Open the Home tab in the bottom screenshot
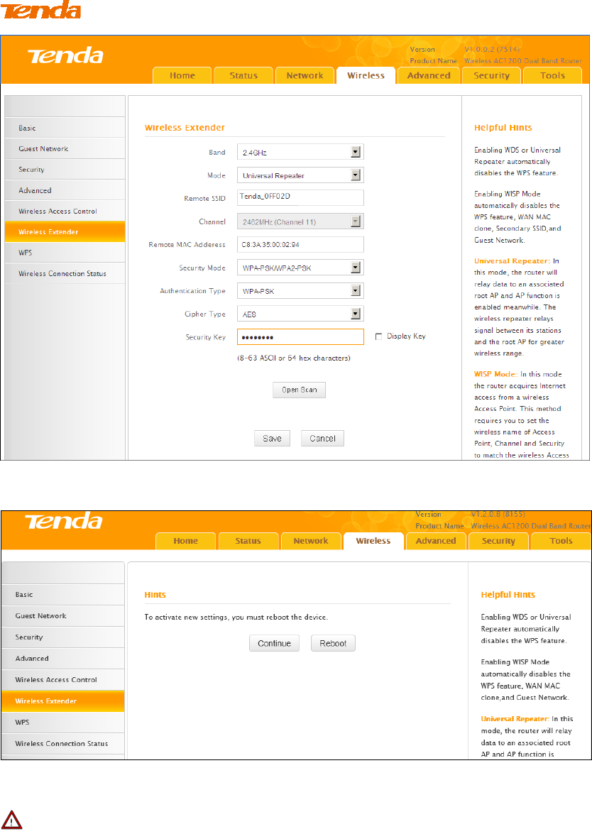592x834 pixels. point(186,541)
